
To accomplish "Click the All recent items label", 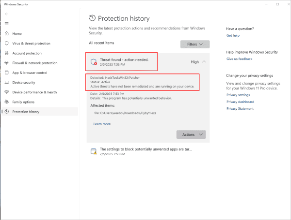I will coord(101,43).
